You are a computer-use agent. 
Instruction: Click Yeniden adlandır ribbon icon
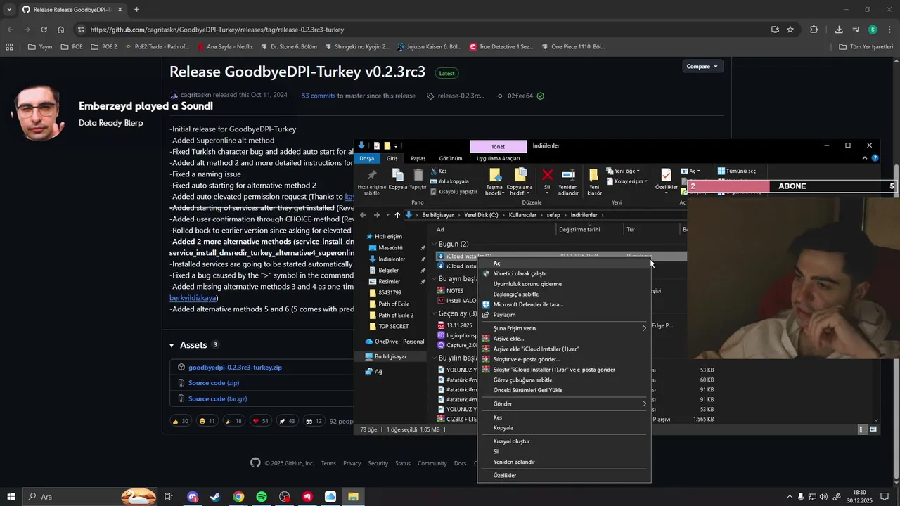point(568,175)
